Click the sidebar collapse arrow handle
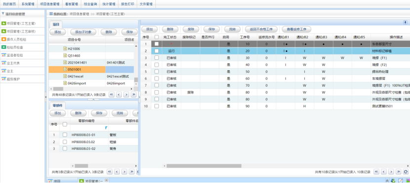The height and width of the screenshot is (183, 410). pyautogui.click(x=46, y=97)
